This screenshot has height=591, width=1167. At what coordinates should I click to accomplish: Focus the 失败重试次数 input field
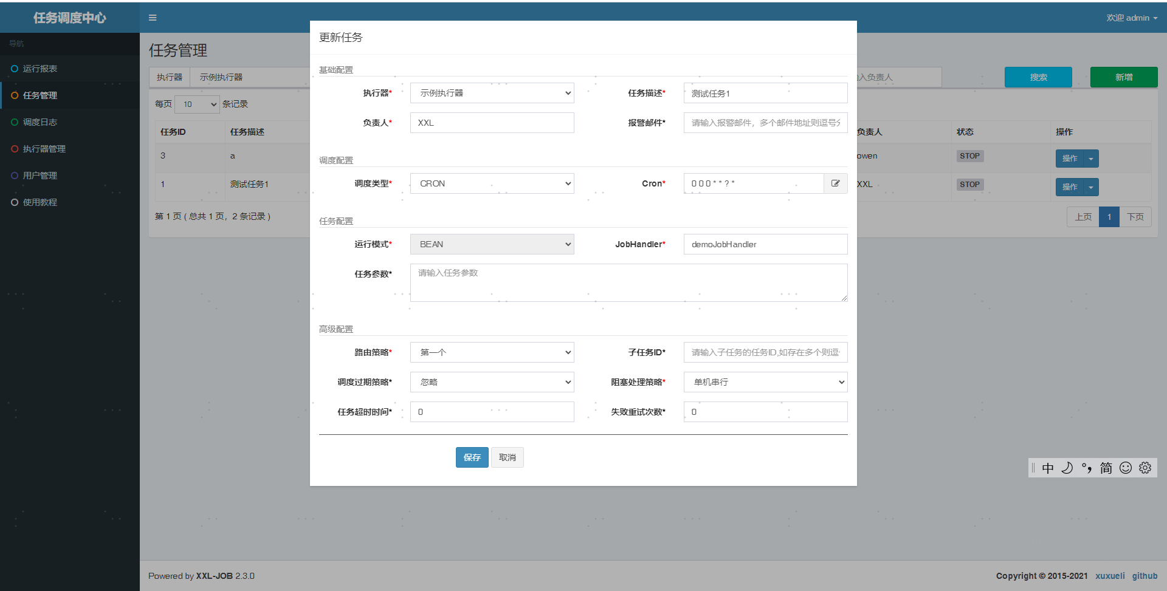(x=766, y=412)
